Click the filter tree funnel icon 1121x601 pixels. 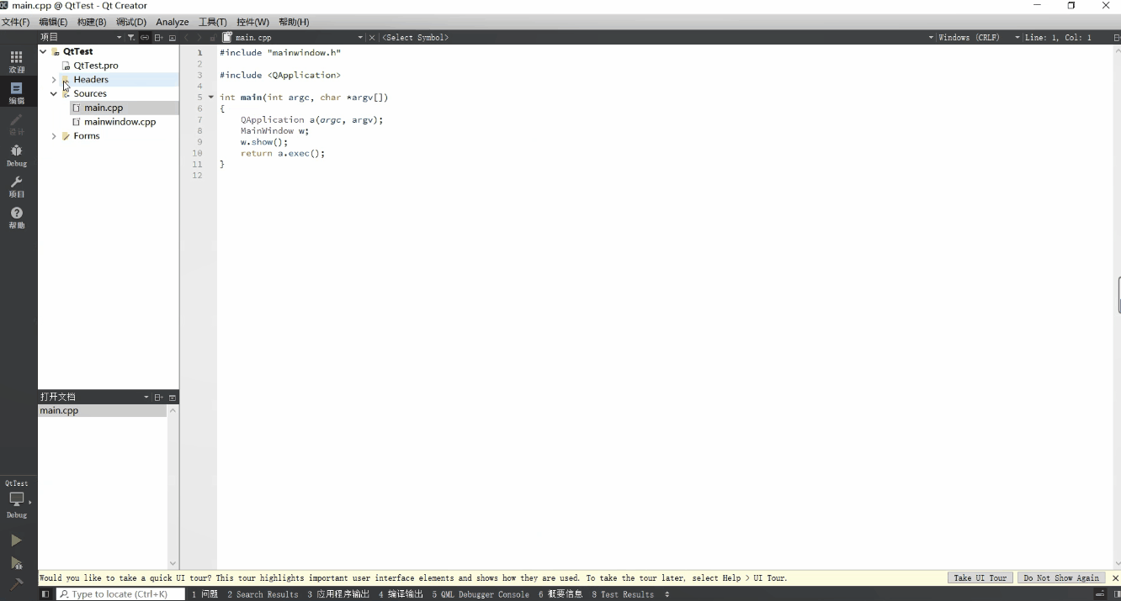[x=131, y=38]
